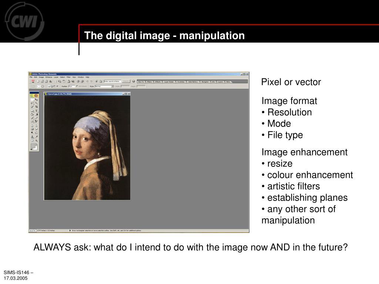Open the Help menu
The height and width of the screenshot is (284, 379).
(87, 77)
